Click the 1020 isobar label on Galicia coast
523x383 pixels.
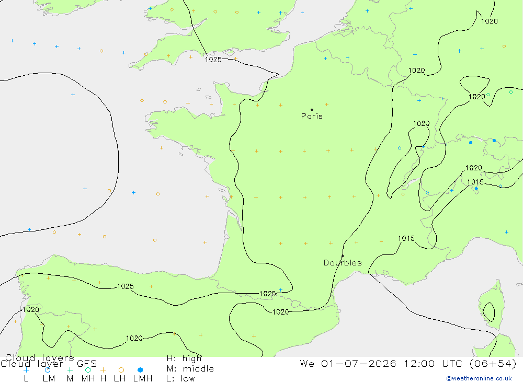point(31,309)
